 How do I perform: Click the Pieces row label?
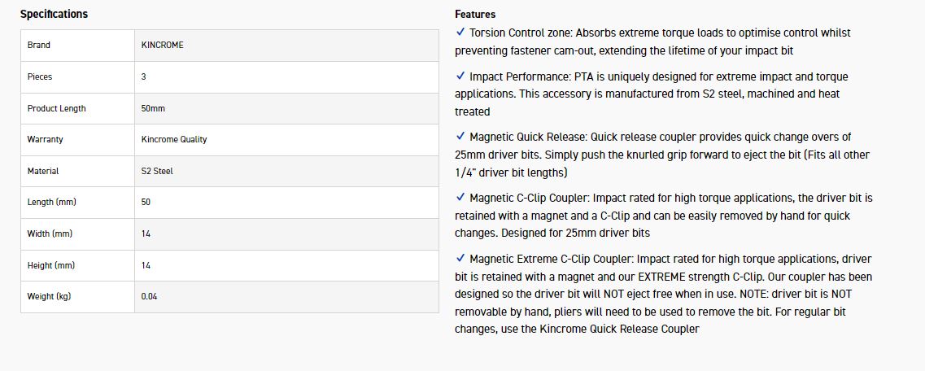(40, 76)
